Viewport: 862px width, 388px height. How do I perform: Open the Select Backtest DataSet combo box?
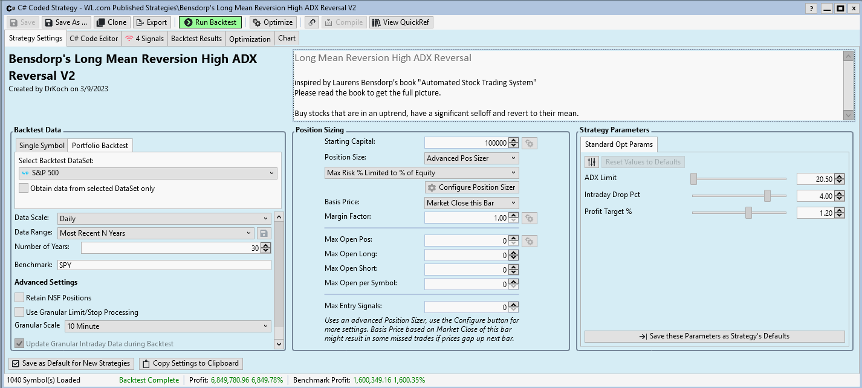tap(147, 173)
